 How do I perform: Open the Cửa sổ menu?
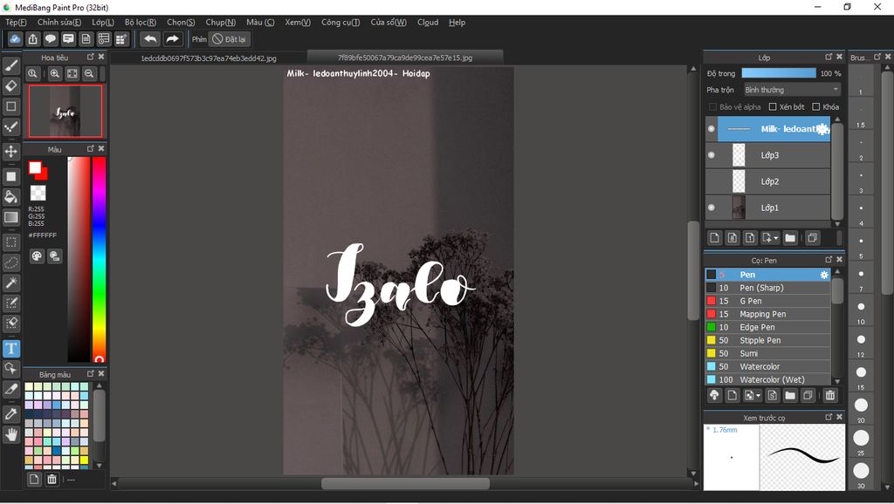389,22
